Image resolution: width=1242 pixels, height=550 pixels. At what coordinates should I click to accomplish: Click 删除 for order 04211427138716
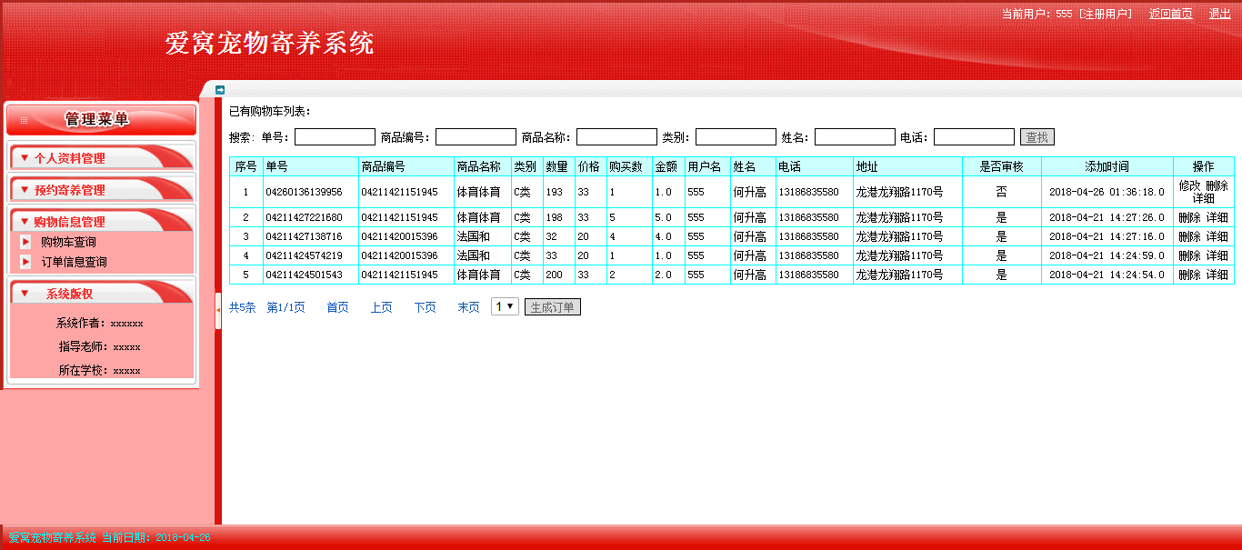click(x=1189, y=236)
